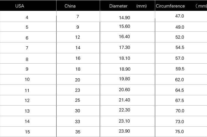Select USA size 10 cell
Viewport: 207px width, 137px height.
(27, 79)
